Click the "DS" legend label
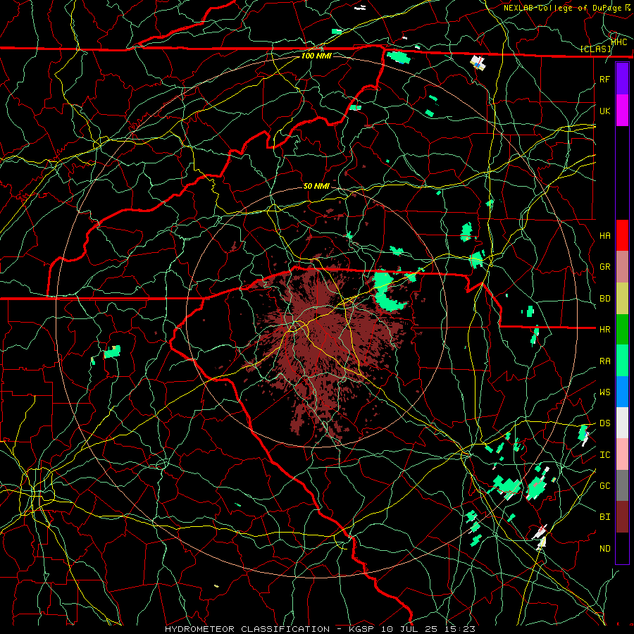Viewport: 634px width, 634px height. coord(604,423)
